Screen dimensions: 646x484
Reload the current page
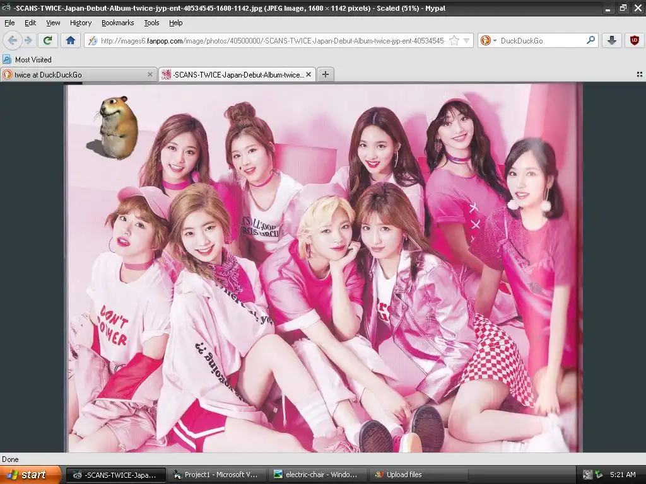click(x=48, y=40)
